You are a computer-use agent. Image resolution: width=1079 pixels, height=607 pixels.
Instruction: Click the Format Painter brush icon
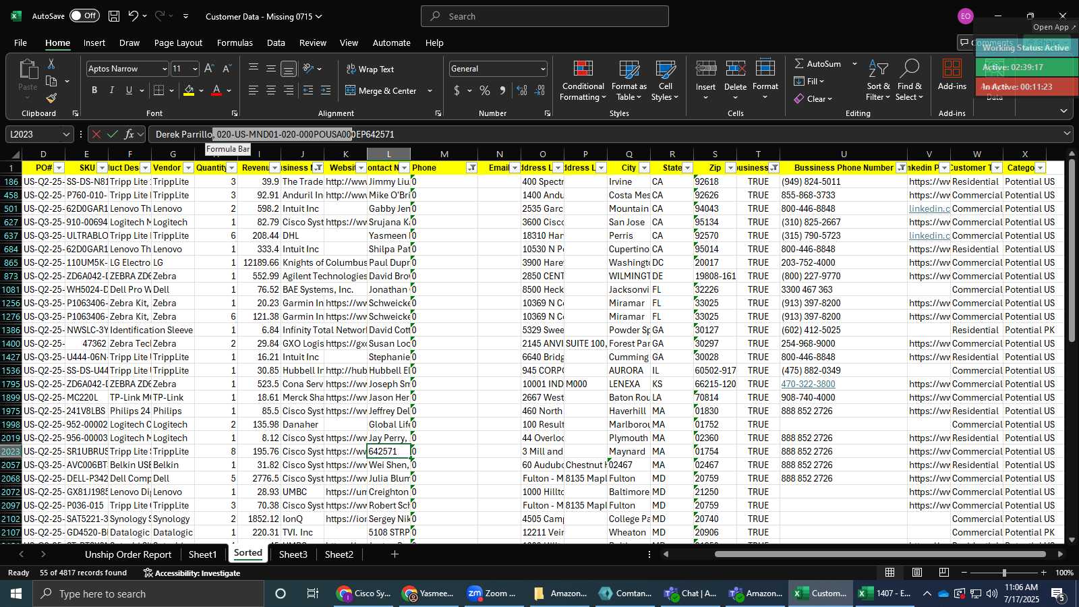tap(51, 98)
